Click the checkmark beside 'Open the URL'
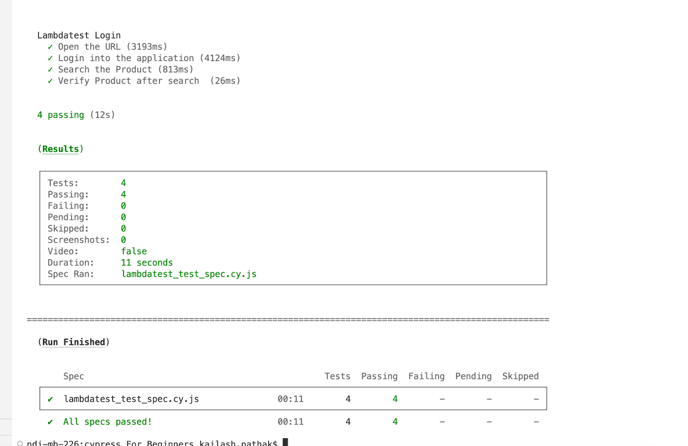This screenshot has width=688, height=446. (x=50, y=46)
